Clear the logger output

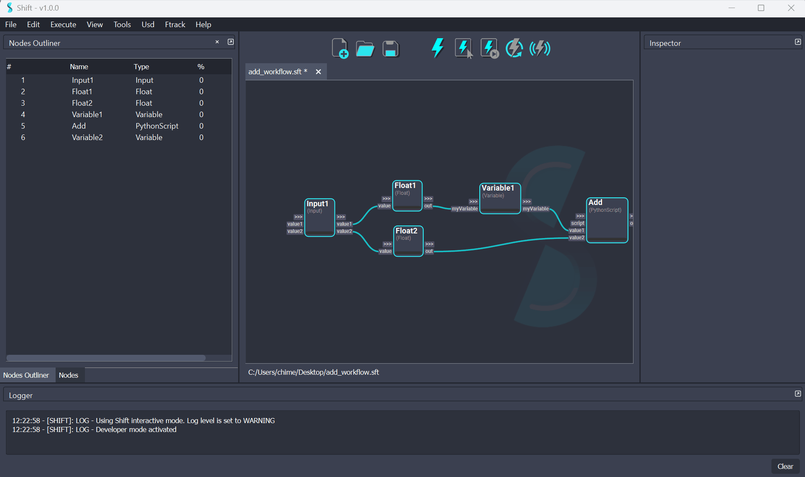[785, 466]
